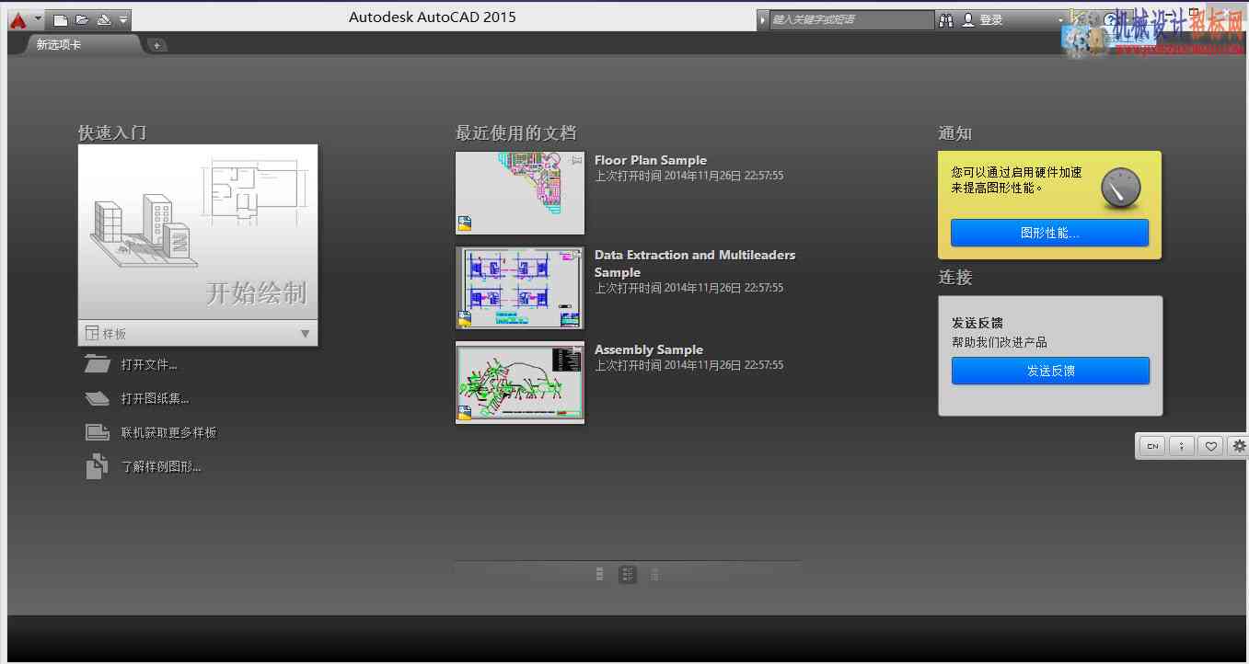Image resolution: width=1249 pixels, height=664 pixels.
Task: Click the New drawing icon in quick access toolbar
Action: (x=62, y=19)
